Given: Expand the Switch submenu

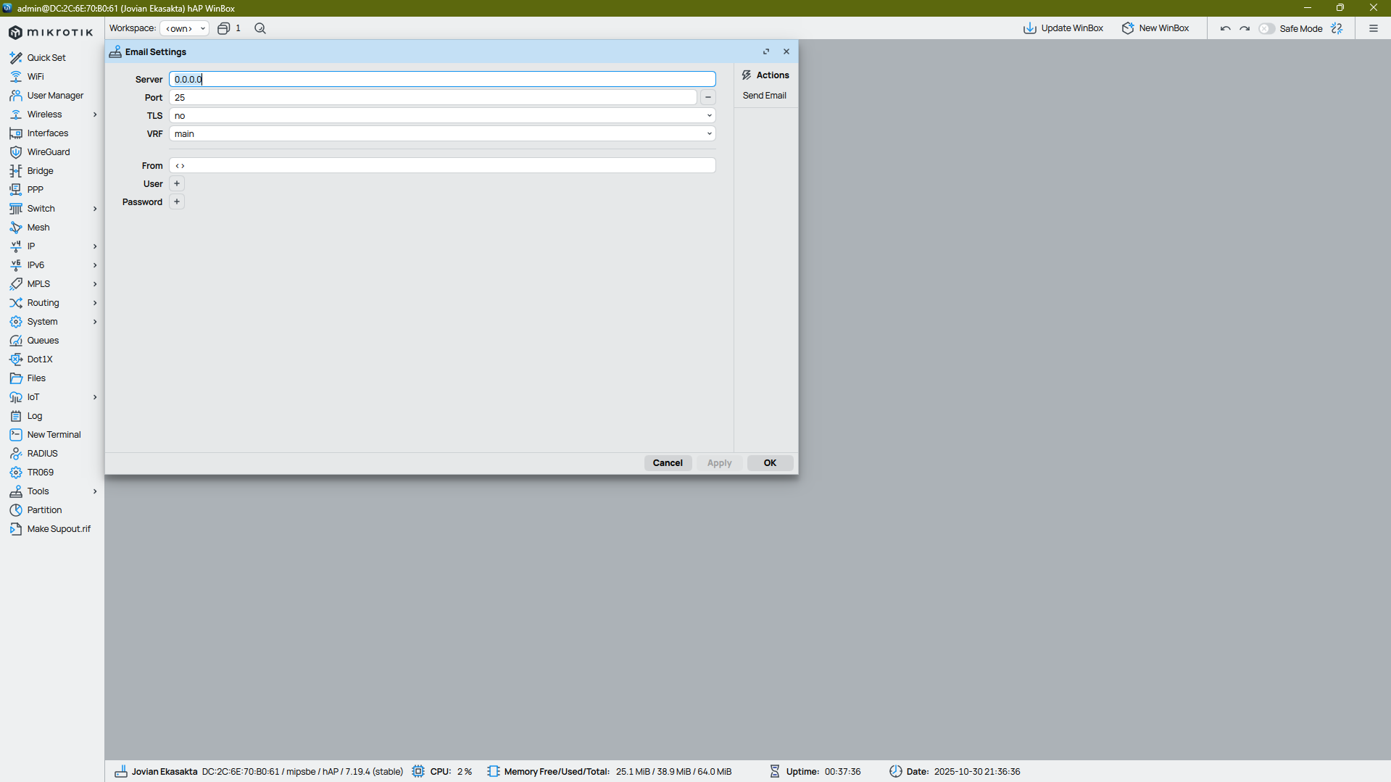Looking at the screenshot, I should [x=95, y=209].
